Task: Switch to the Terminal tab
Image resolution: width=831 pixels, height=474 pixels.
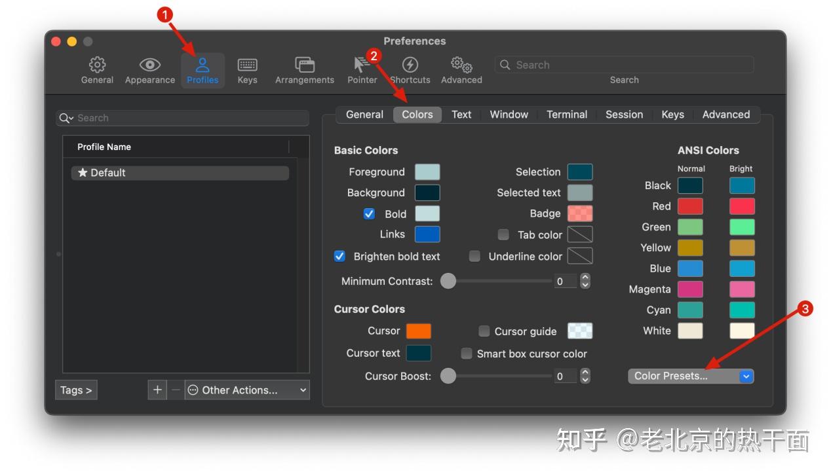Action: pyautogui.click(x=566, y=114)
